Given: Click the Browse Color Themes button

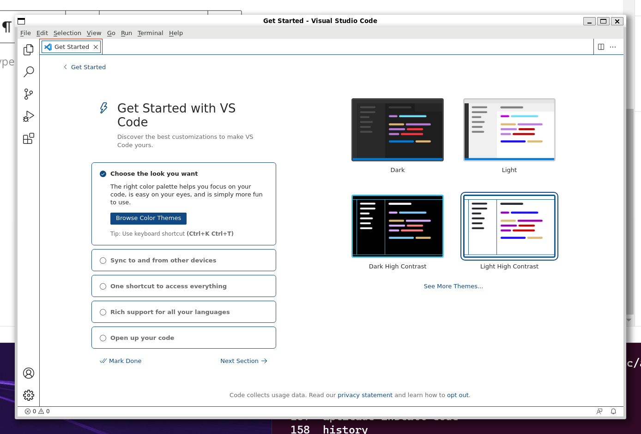Looking at the screenshot, I should point(148,218).
